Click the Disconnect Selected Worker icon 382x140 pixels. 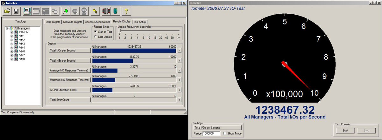click(106, 11)
